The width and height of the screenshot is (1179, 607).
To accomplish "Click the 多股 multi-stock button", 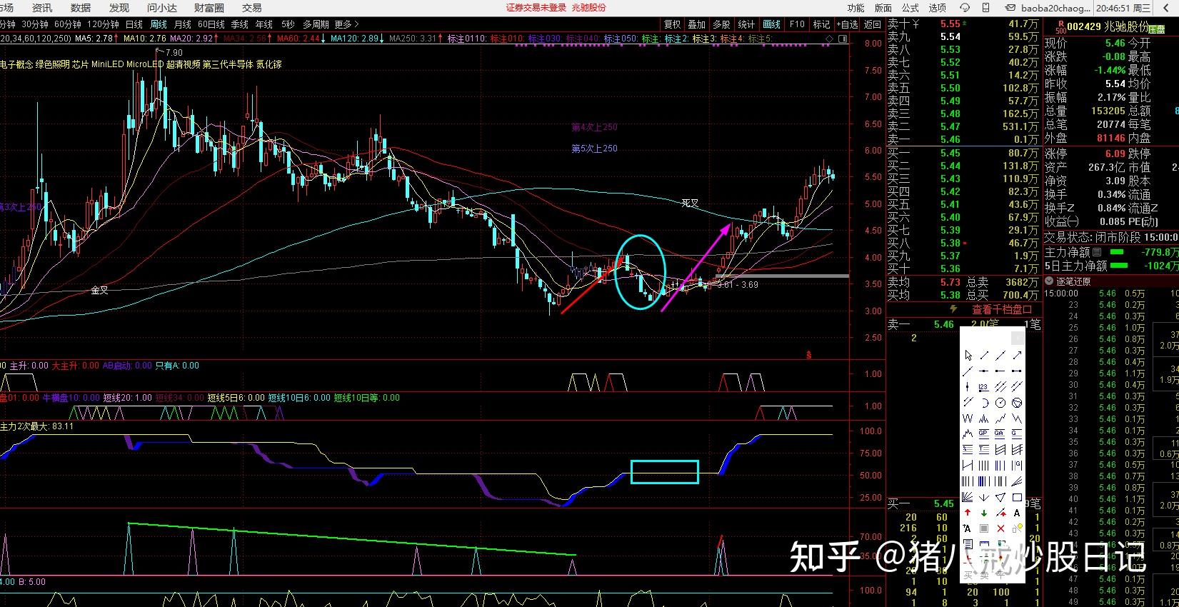I will point(722,24).
